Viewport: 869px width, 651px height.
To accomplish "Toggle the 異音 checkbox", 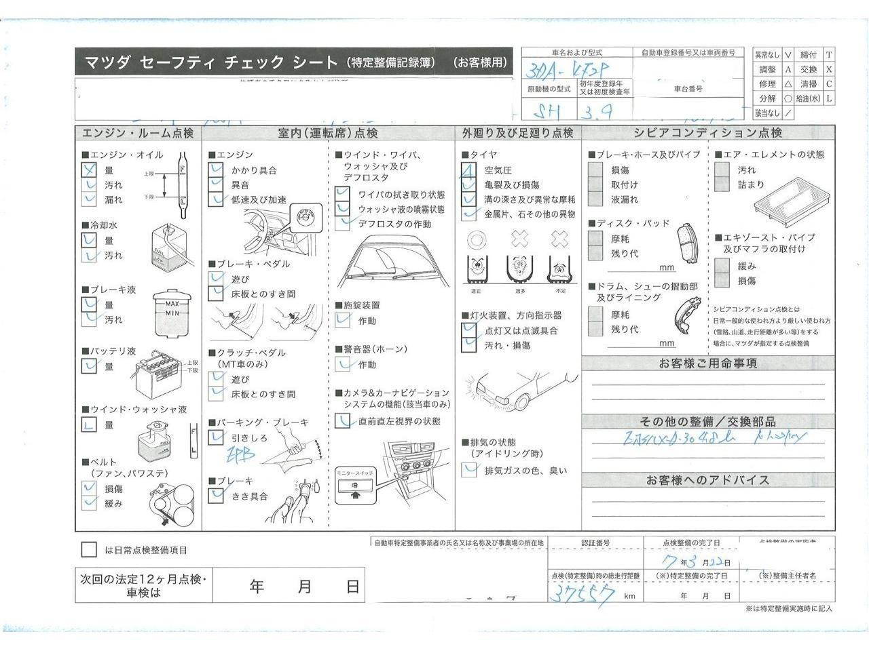I will [x=216, y=184].
